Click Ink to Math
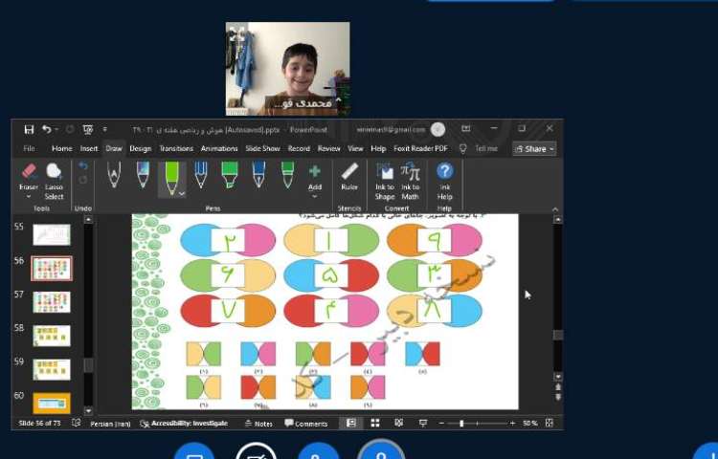 pyautogui.click(x=411, y=181)
